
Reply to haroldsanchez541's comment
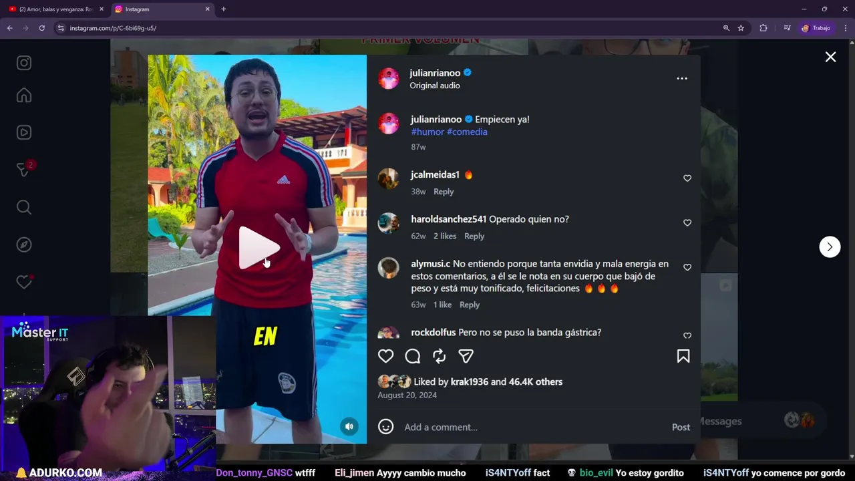click(x=474, y=236)
